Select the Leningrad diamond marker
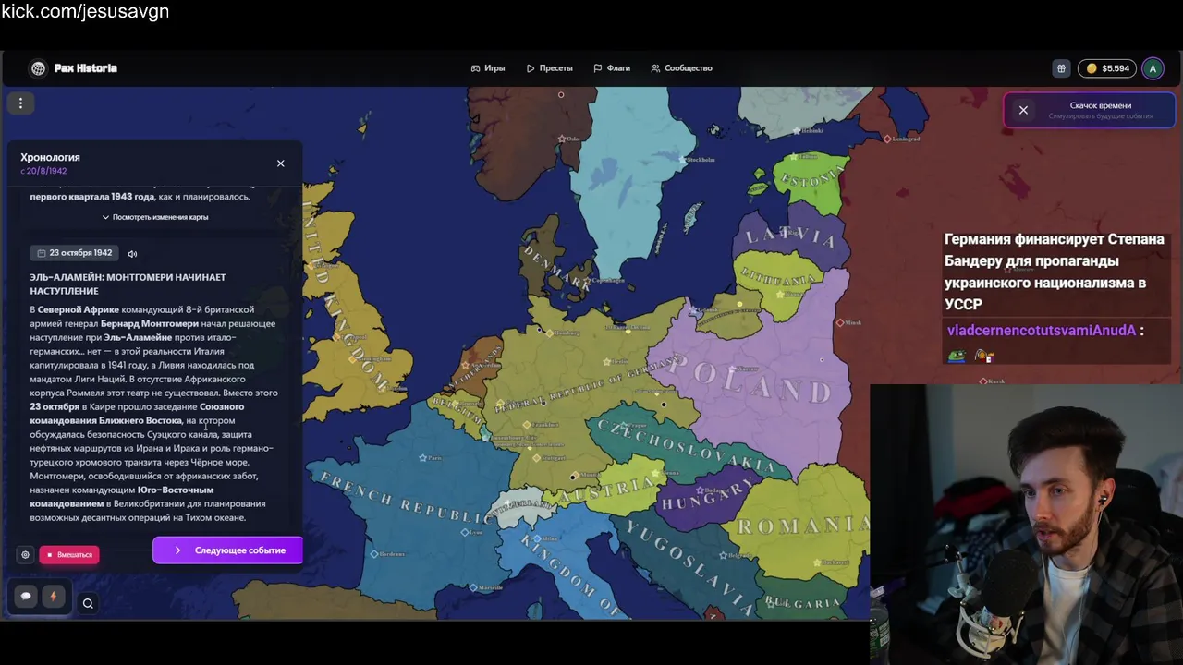 [887, 139]
